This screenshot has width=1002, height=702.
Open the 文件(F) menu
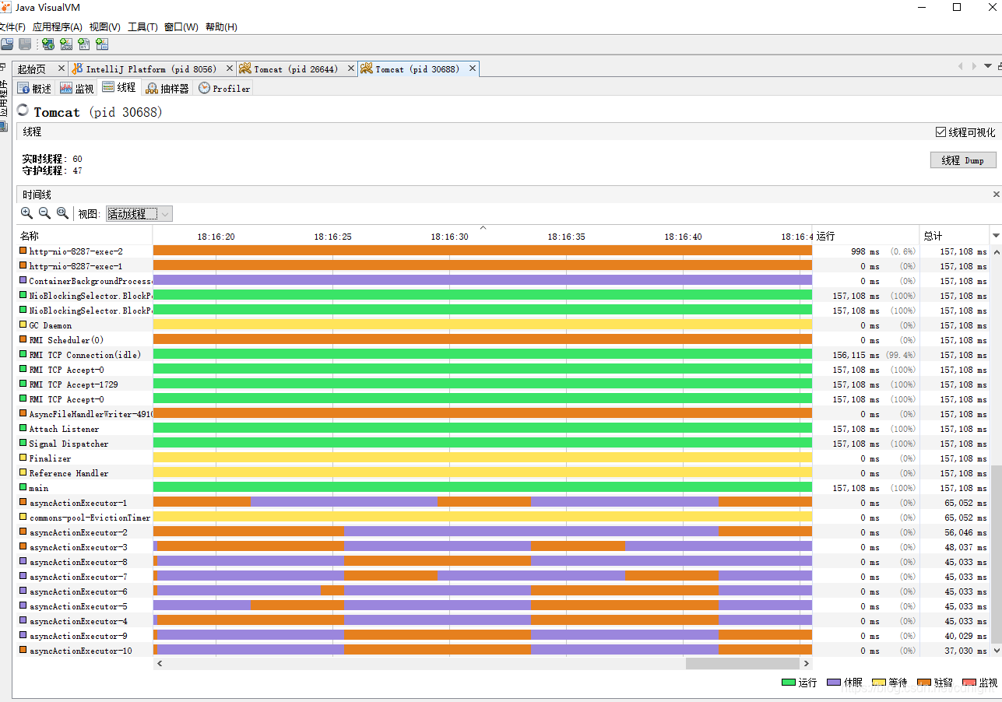click(12, 26)
